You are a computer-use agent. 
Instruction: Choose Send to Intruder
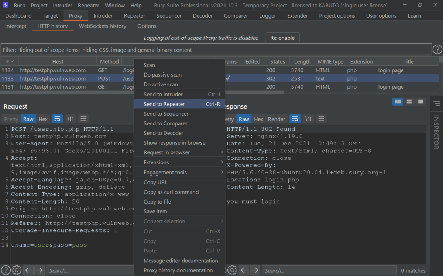tap(179, 94)
